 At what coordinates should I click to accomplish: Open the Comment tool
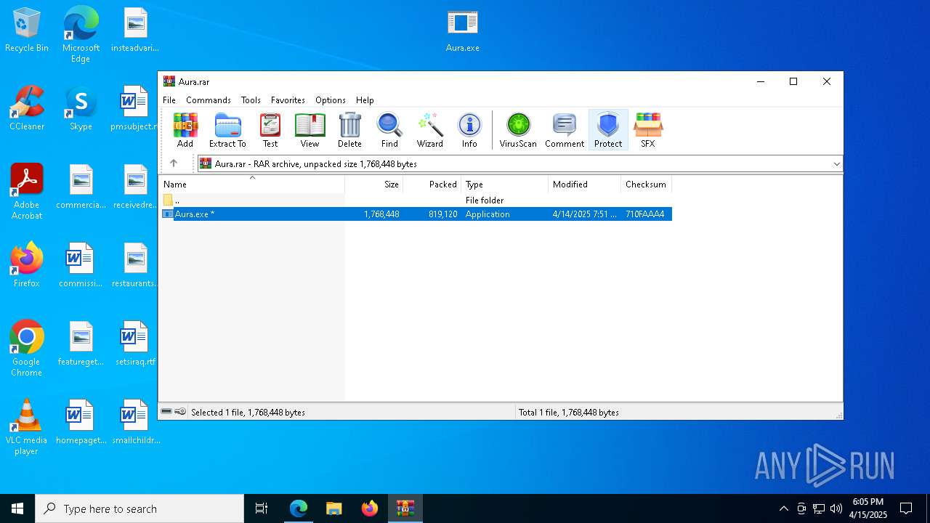(565, 131)
